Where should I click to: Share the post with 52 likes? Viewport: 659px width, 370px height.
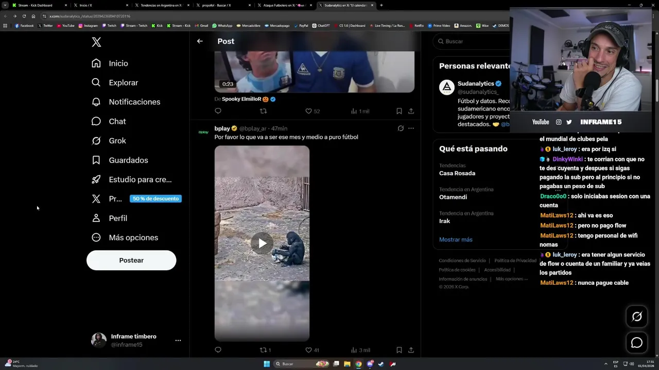click(x=411, y=111)
